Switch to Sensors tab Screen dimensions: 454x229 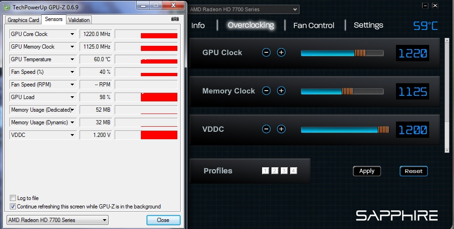click(x=53, y=19)
